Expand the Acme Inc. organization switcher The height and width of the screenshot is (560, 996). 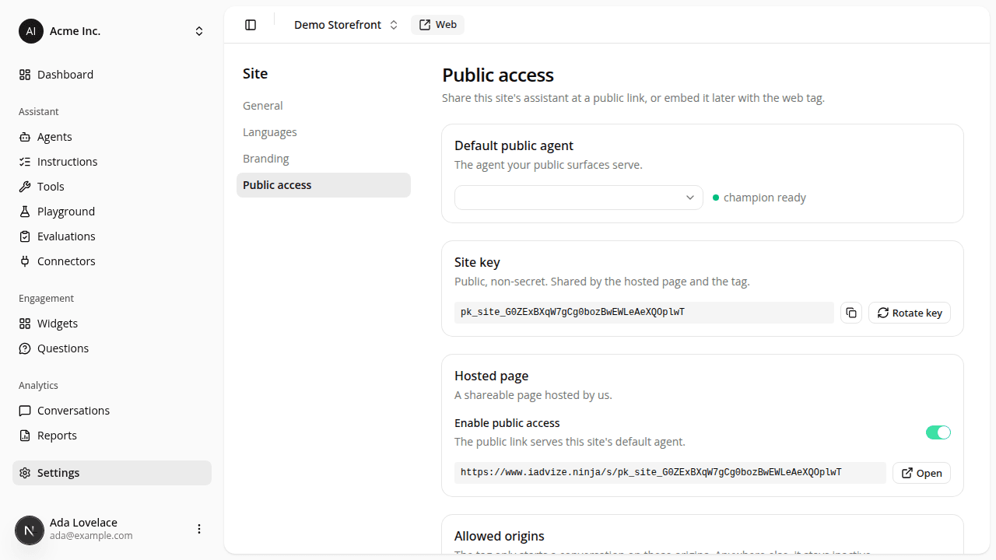112,31
